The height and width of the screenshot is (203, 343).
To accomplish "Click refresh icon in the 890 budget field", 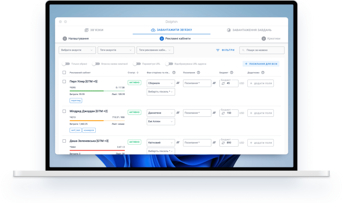I will click(x=223, y=143).
